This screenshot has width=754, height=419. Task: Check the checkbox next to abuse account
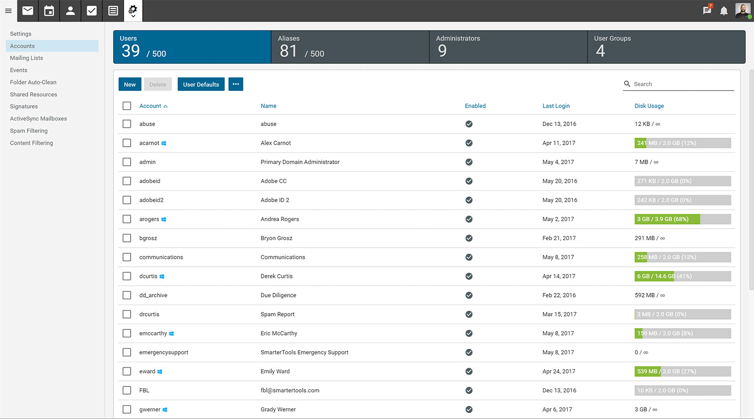[x=127, y=124]
